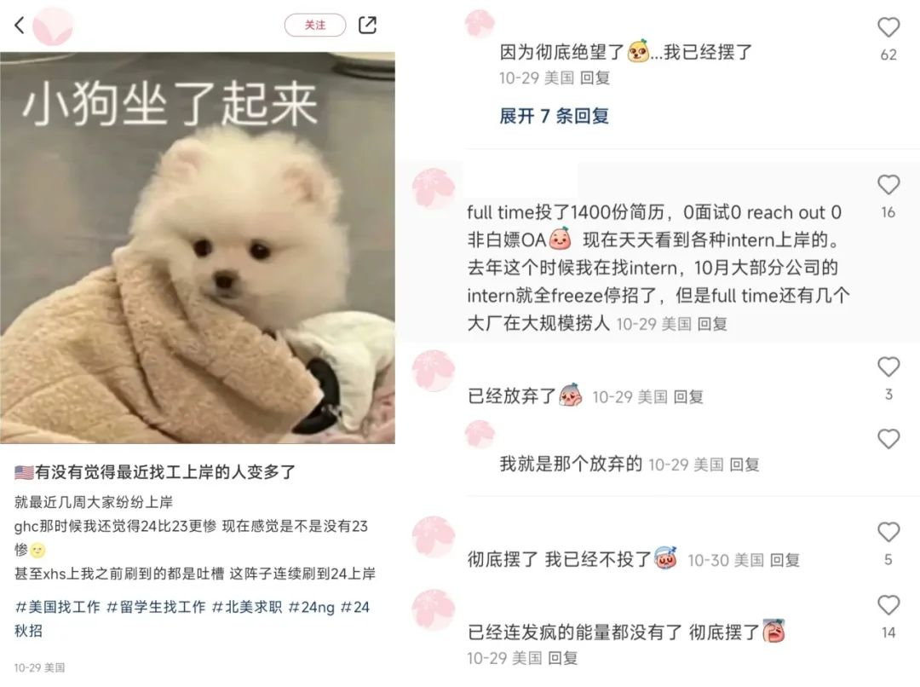920x687 pixels.
Task: Open the avatar of the 1400份简历 commenter
Action: (434, 189)
